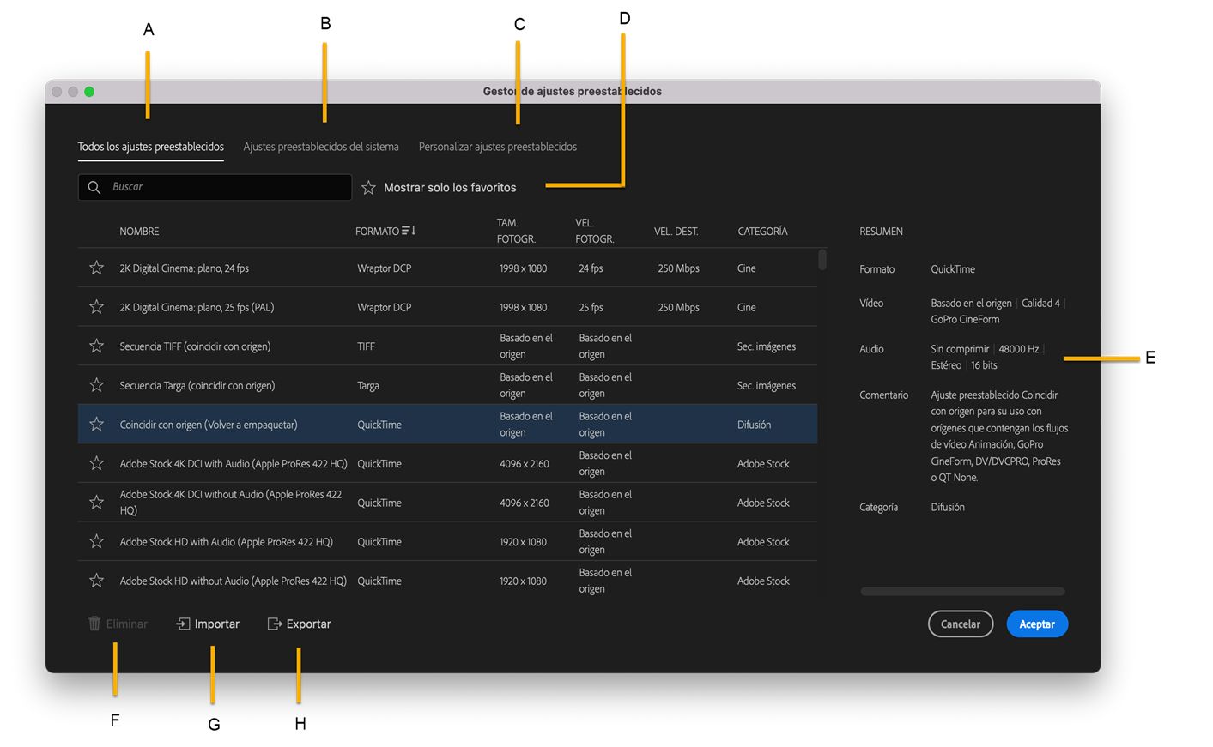Sort by VEL. DEST. column header
1213x747 pixels.
point(676,232)
